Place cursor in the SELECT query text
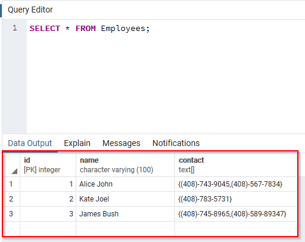The height and width of the screenshot is (242, 305). coord(89,29)
